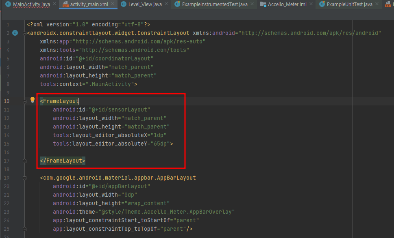Close the Accello_Meter.iml tab
Screen dimensions: 394x238
(x=311, y=4)
